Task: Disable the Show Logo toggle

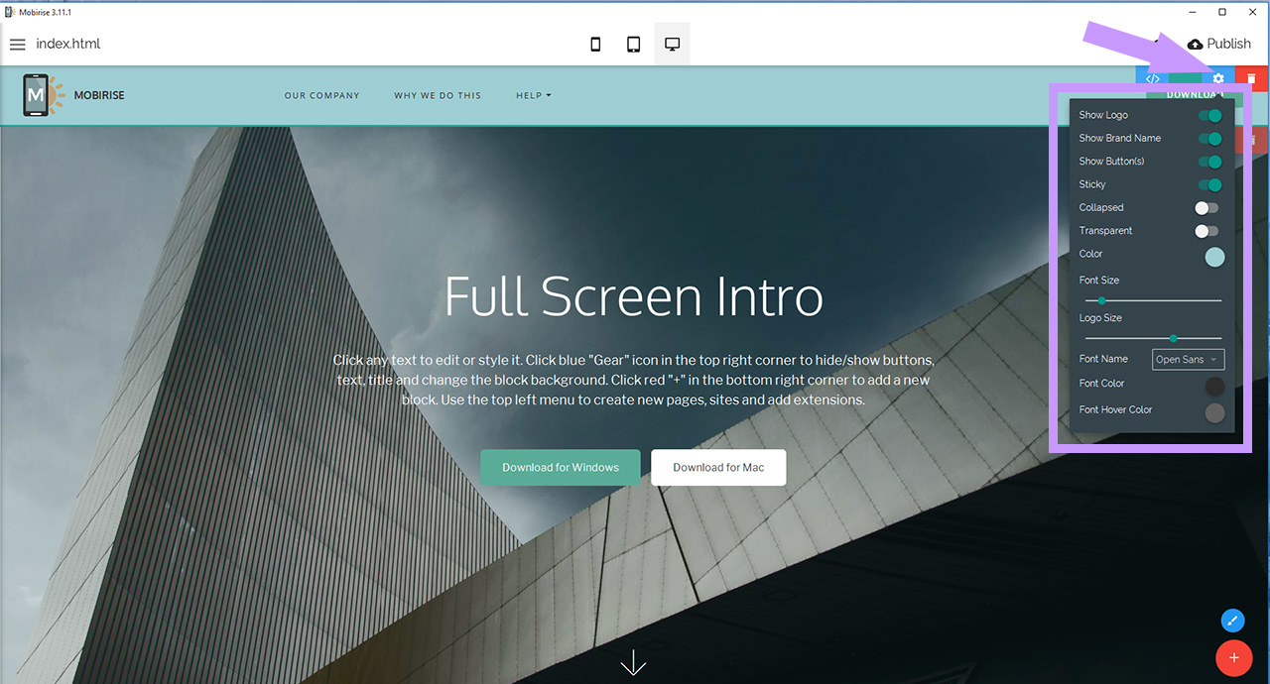Action: [1210, 115]
